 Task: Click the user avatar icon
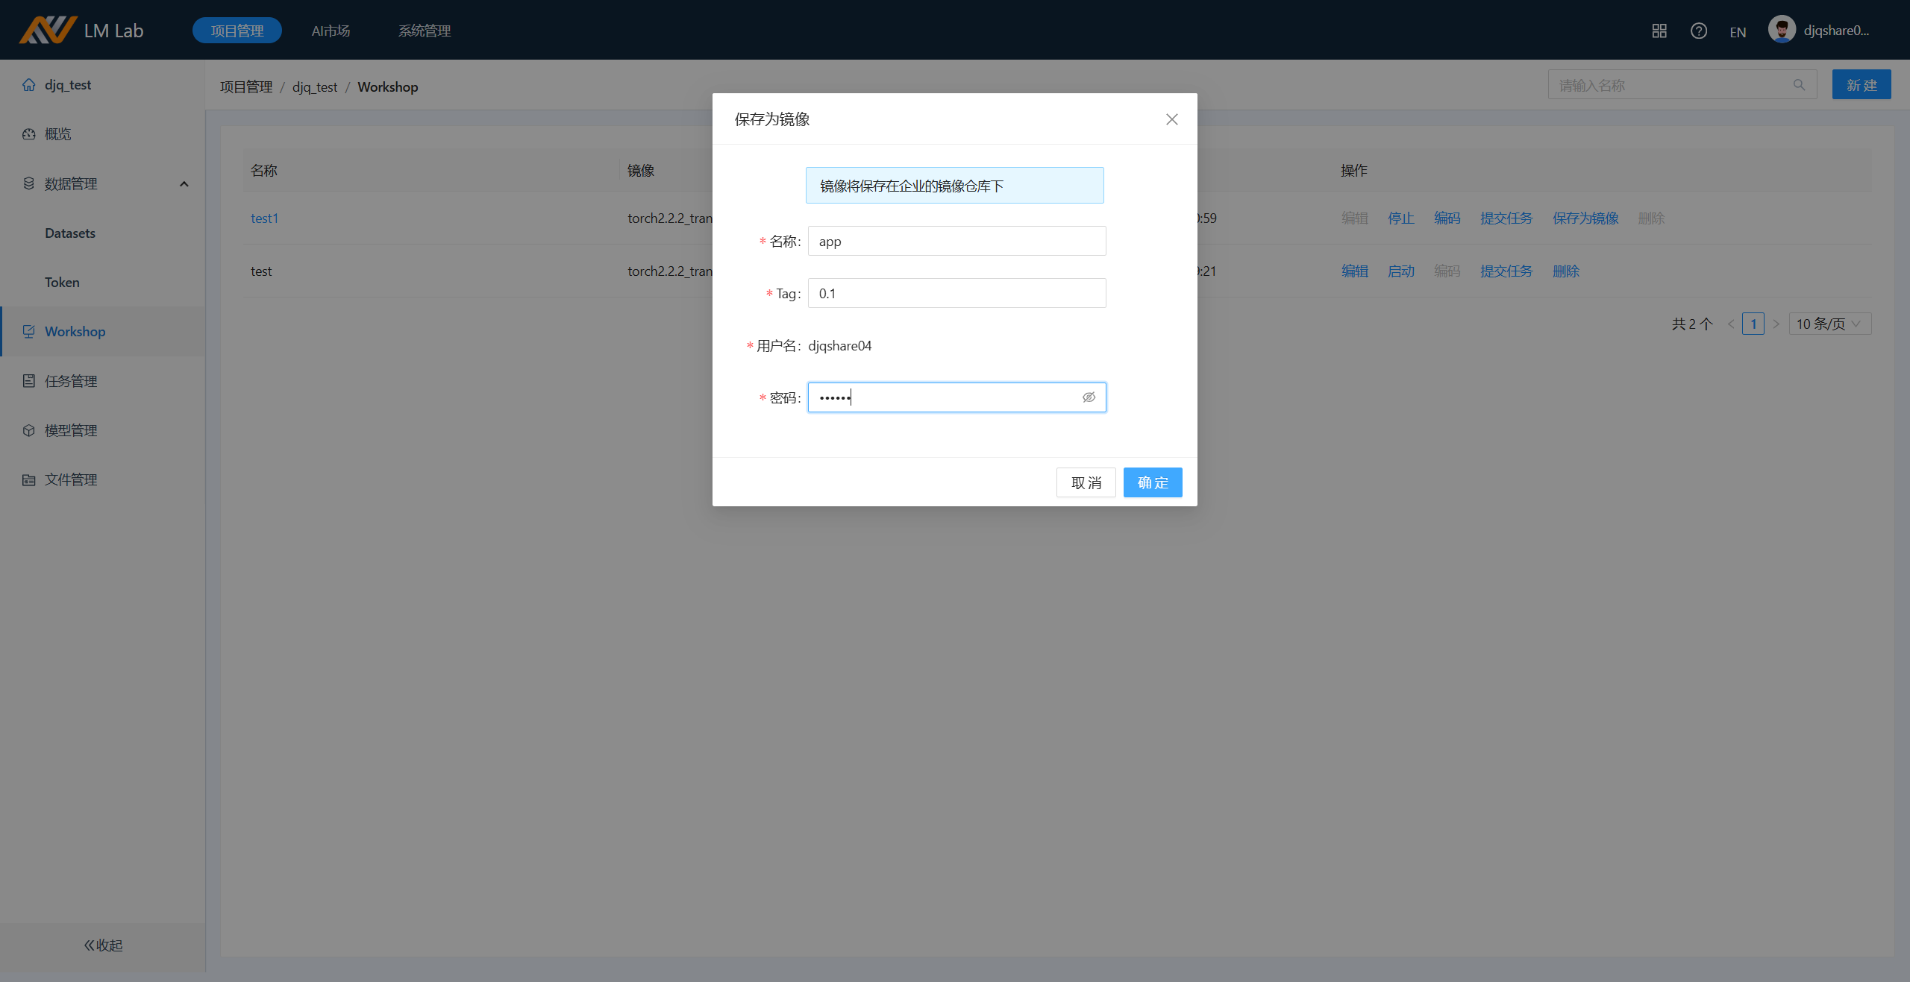(x=1781, y=30)
